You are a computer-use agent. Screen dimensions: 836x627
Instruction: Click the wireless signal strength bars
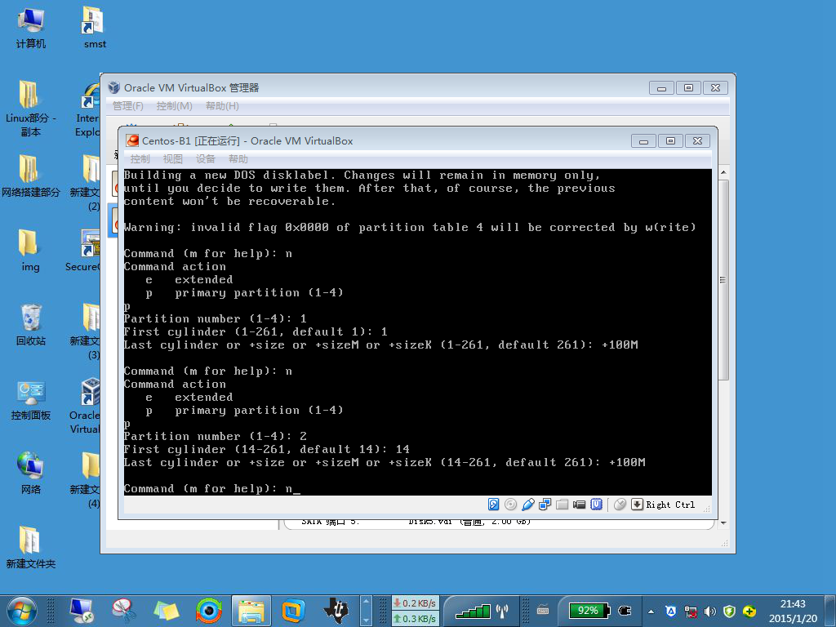click(x=473, y=611)
